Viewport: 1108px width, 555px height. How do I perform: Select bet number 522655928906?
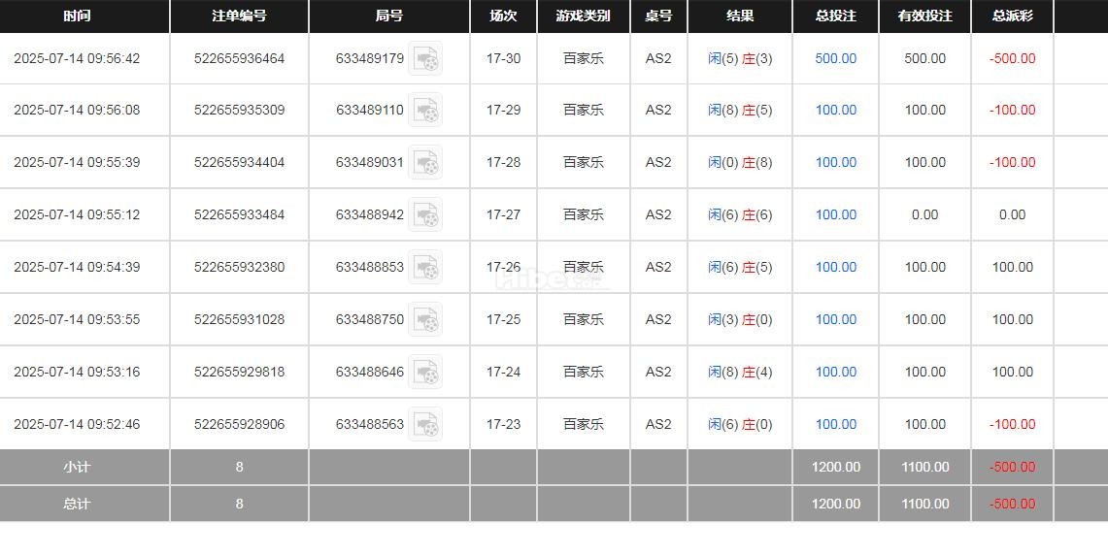point(239,424)
